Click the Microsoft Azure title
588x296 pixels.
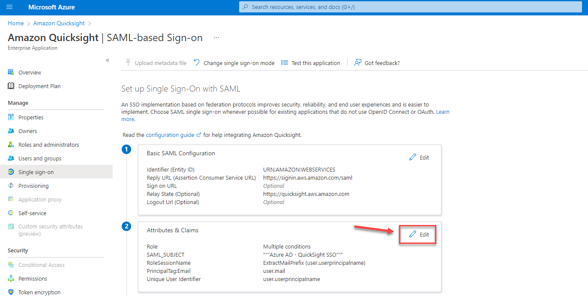pyautogui.click(x=51, y=7)
